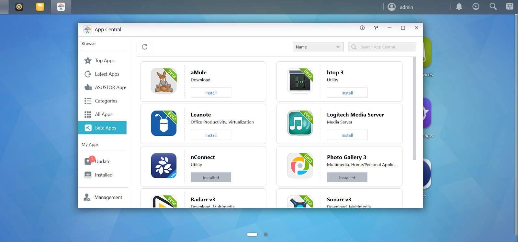
Task: Select the App Central taskbar icon
Action: tap(61, 7)
